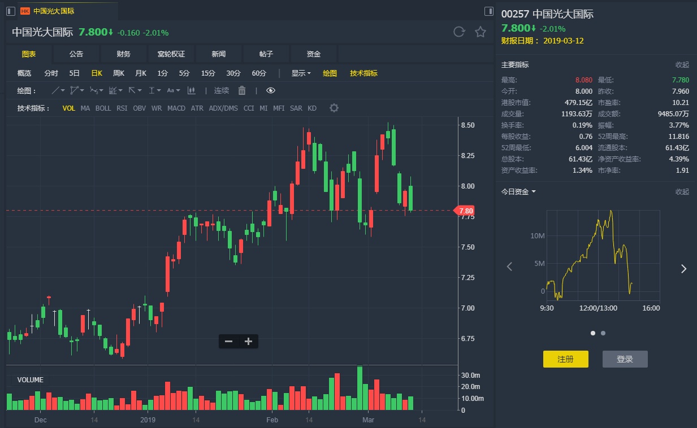The image size is (697, 428).
Task: Click the refresh icon beside the stock title
Action: 459,32
